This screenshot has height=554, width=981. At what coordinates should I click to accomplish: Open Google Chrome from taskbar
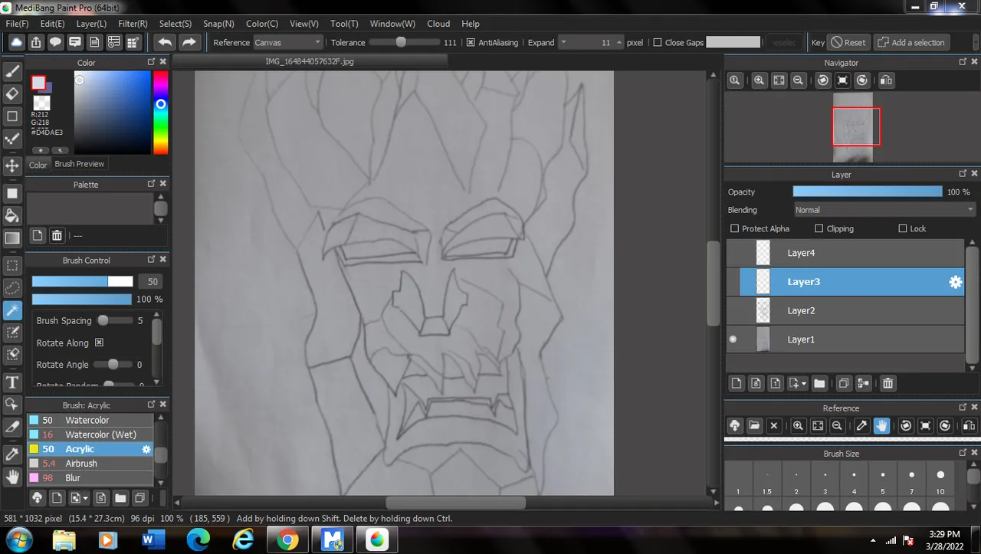coord(287,540)
